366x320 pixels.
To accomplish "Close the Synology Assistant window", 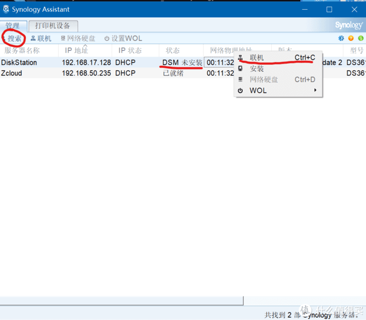I will pyautogui.click(x=354, y=9).
